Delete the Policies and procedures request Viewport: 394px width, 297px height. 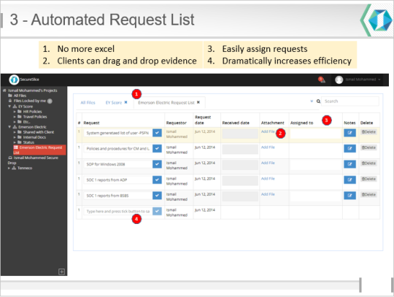click(368, 147)
